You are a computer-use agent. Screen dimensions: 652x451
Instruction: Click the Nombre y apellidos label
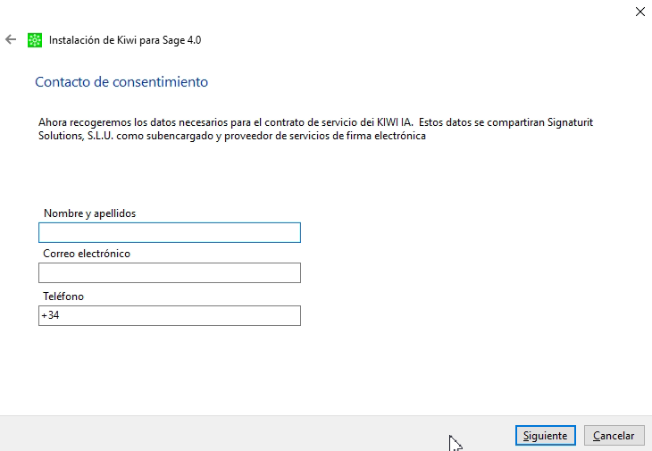point(90,213)
